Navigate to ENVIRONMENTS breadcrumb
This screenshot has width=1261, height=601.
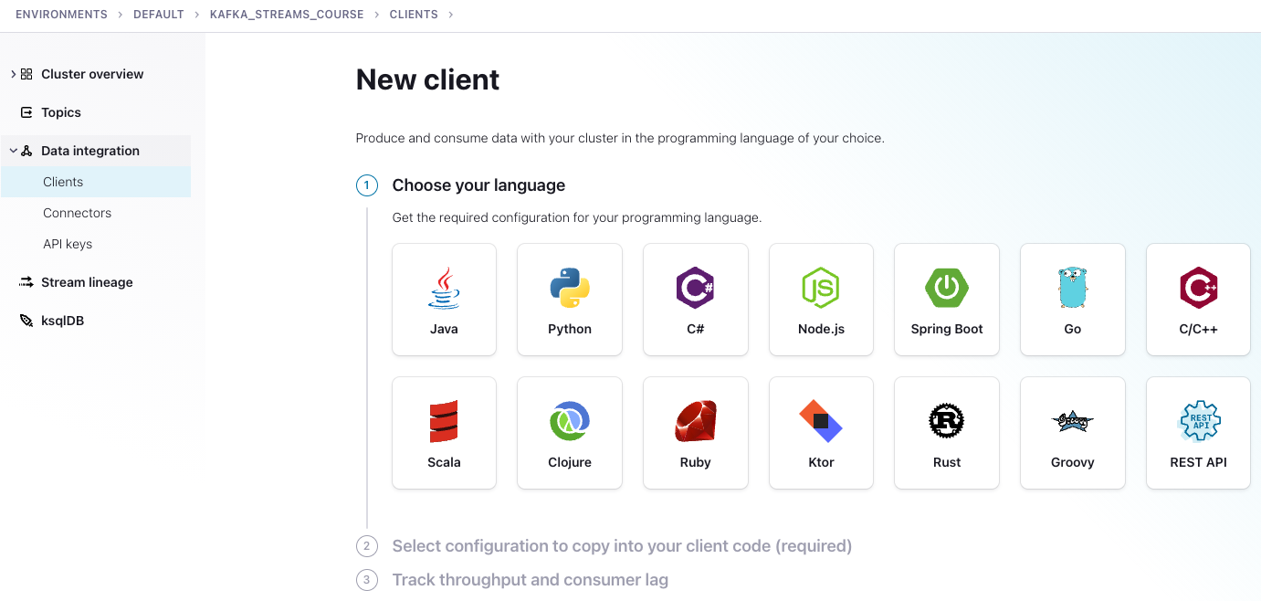coord(61,15)
